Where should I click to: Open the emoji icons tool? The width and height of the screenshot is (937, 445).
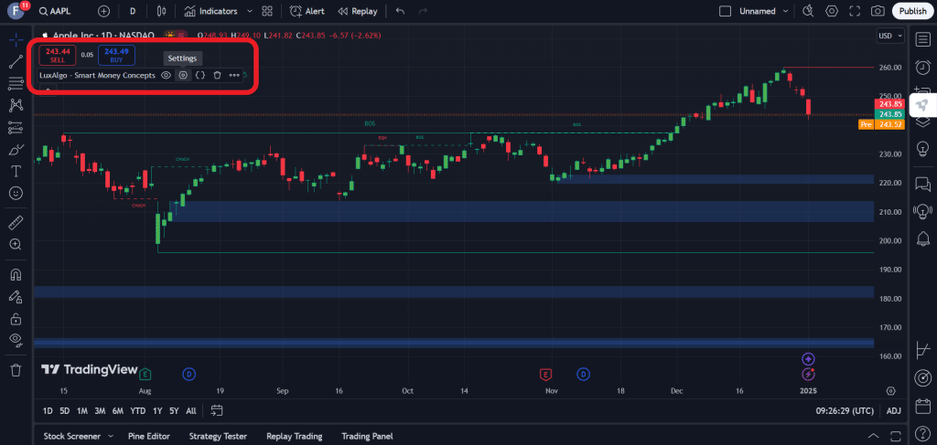coord(16,194)
